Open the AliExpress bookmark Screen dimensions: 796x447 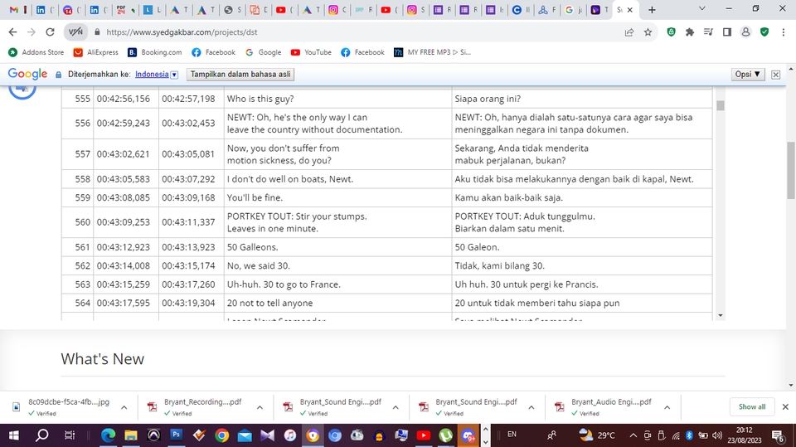click(96, 52)
